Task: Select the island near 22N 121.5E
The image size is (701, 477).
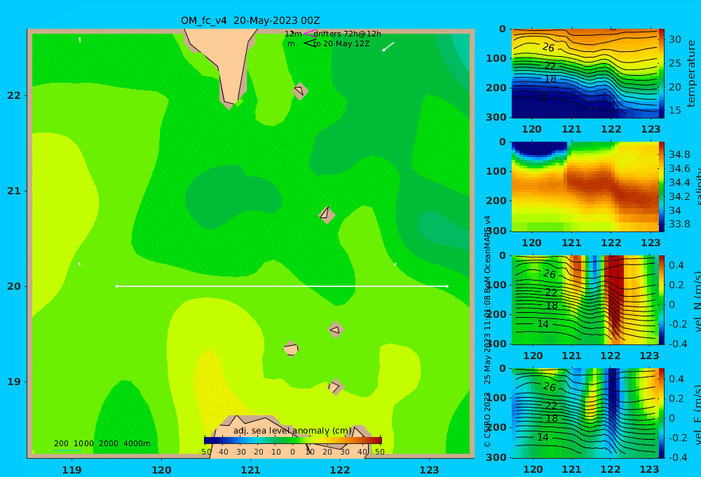Action: click(x=300, y=90)
